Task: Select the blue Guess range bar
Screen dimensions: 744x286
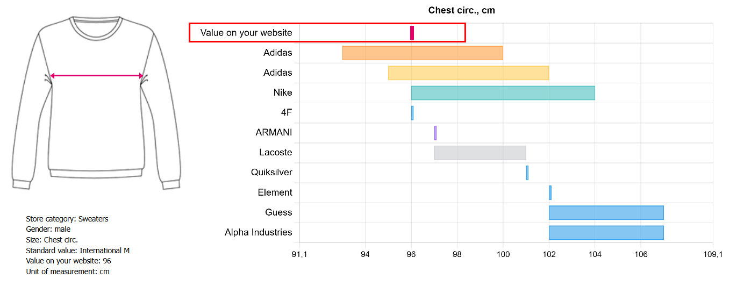Action: (606, 212)
